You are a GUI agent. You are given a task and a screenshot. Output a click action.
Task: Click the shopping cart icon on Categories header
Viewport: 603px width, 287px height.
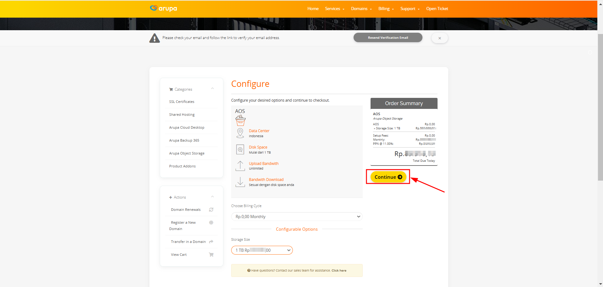click(171, 89)
